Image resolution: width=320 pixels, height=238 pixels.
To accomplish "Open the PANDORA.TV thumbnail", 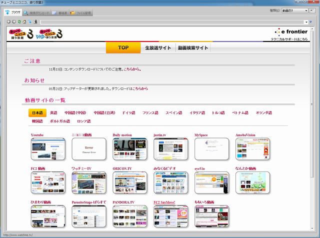I will [x=130, y=216].
